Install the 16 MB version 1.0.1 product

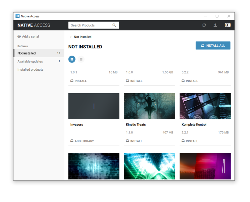[79, 81]
